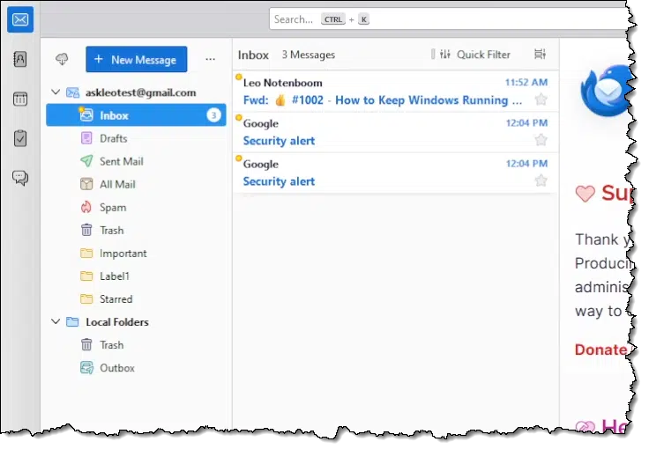The height and width of the screenshot is (449, 649).
Task: Click the Inbox unread count badge
Action: coord(213,115)
